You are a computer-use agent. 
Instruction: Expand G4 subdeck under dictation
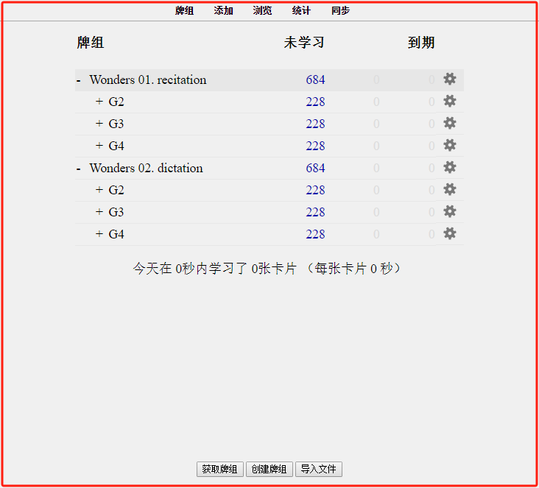point(99,233)
